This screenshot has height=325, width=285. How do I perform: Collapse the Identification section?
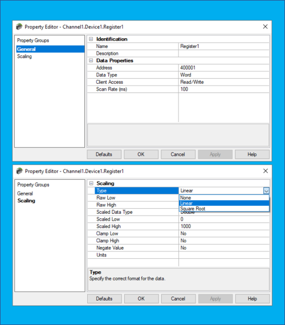point(91,39)
